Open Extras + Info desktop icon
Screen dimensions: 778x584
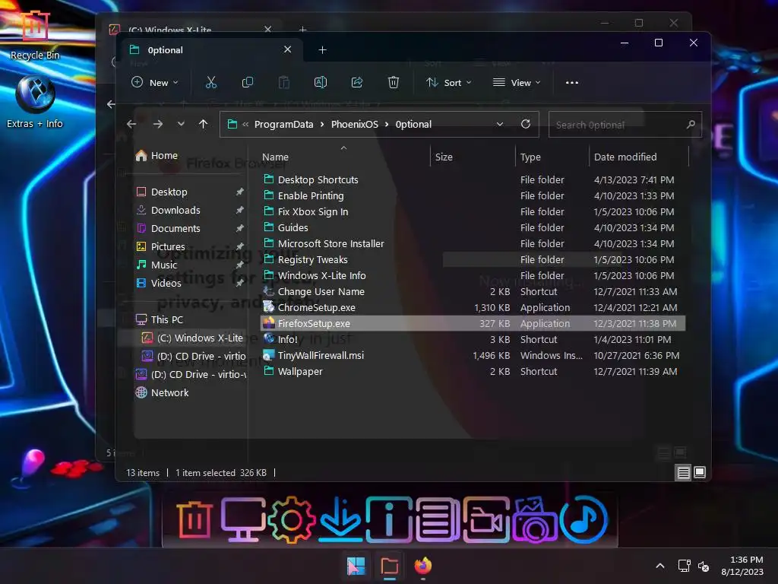[x=35, y=102]
